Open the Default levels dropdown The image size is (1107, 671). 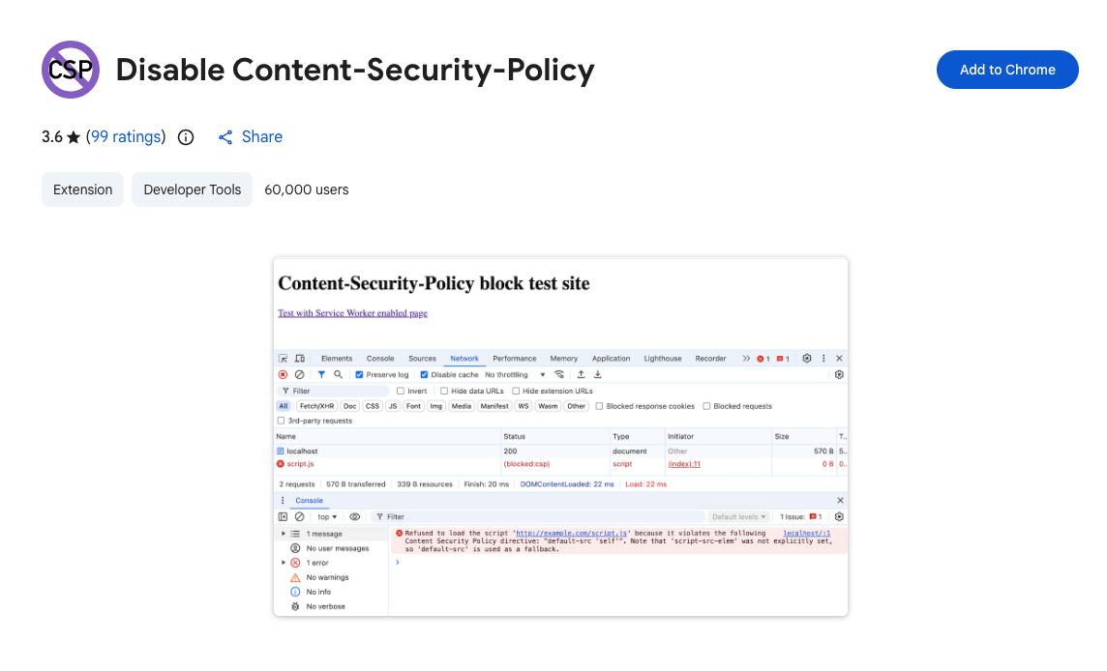(x=739, y=517)
